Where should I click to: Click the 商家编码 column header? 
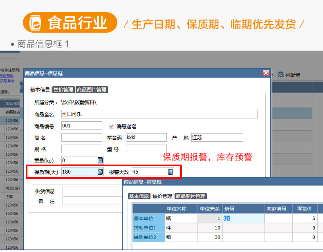coord(278,209)
